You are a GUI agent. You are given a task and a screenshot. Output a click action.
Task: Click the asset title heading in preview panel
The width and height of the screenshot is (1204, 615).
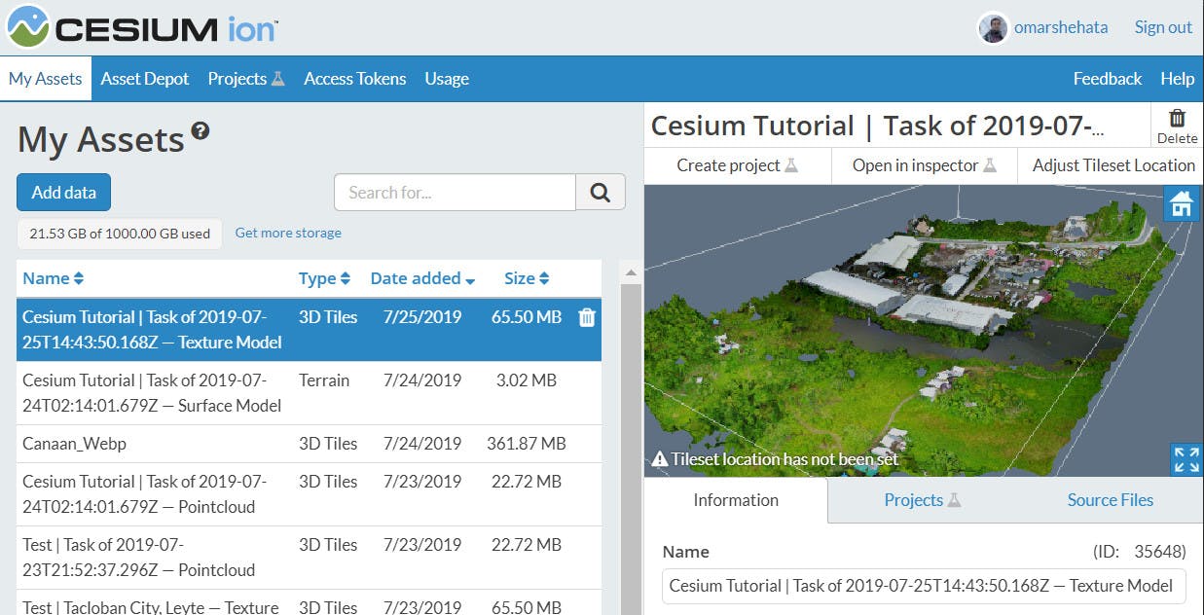point(878,127)
